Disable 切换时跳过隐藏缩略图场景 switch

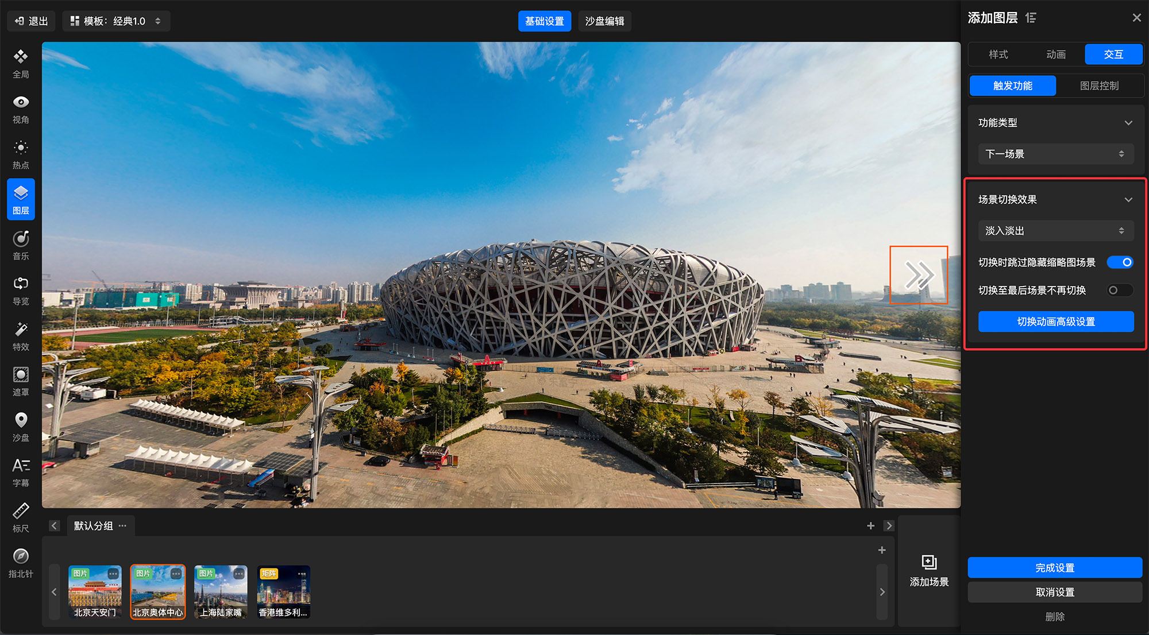click(1120, 262)
